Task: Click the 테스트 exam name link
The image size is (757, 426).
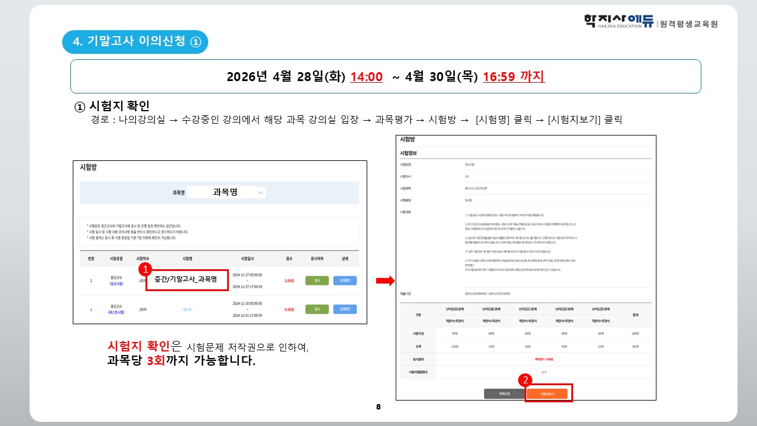Action: 187,309
